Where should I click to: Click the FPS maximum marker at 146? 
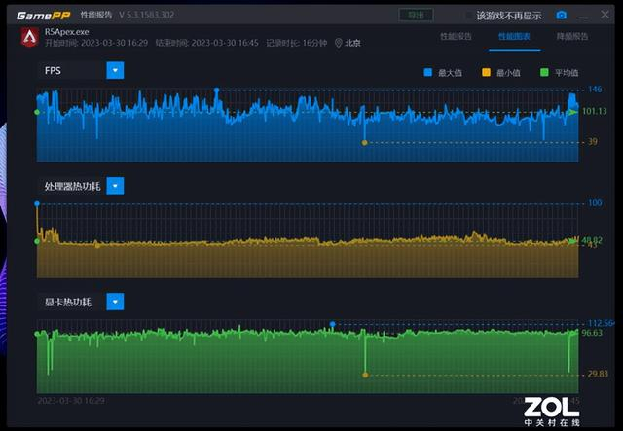[x=216, y=90]
